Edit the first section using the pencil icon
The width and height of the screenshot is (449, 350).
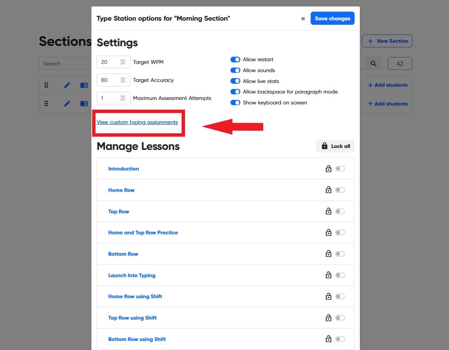coord(67,85)
